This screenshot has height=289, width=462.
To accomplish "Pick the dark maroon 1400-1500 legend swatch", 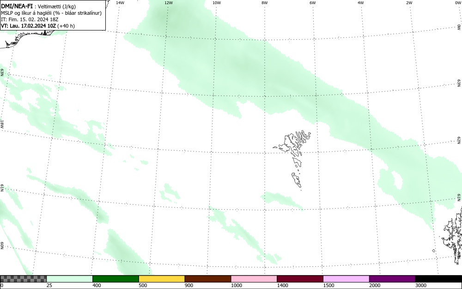I will (x=300, y=279).
